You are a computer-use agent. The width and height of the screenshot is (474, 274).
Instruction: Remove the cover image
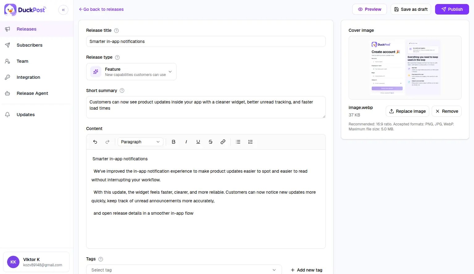pos(447,111)
